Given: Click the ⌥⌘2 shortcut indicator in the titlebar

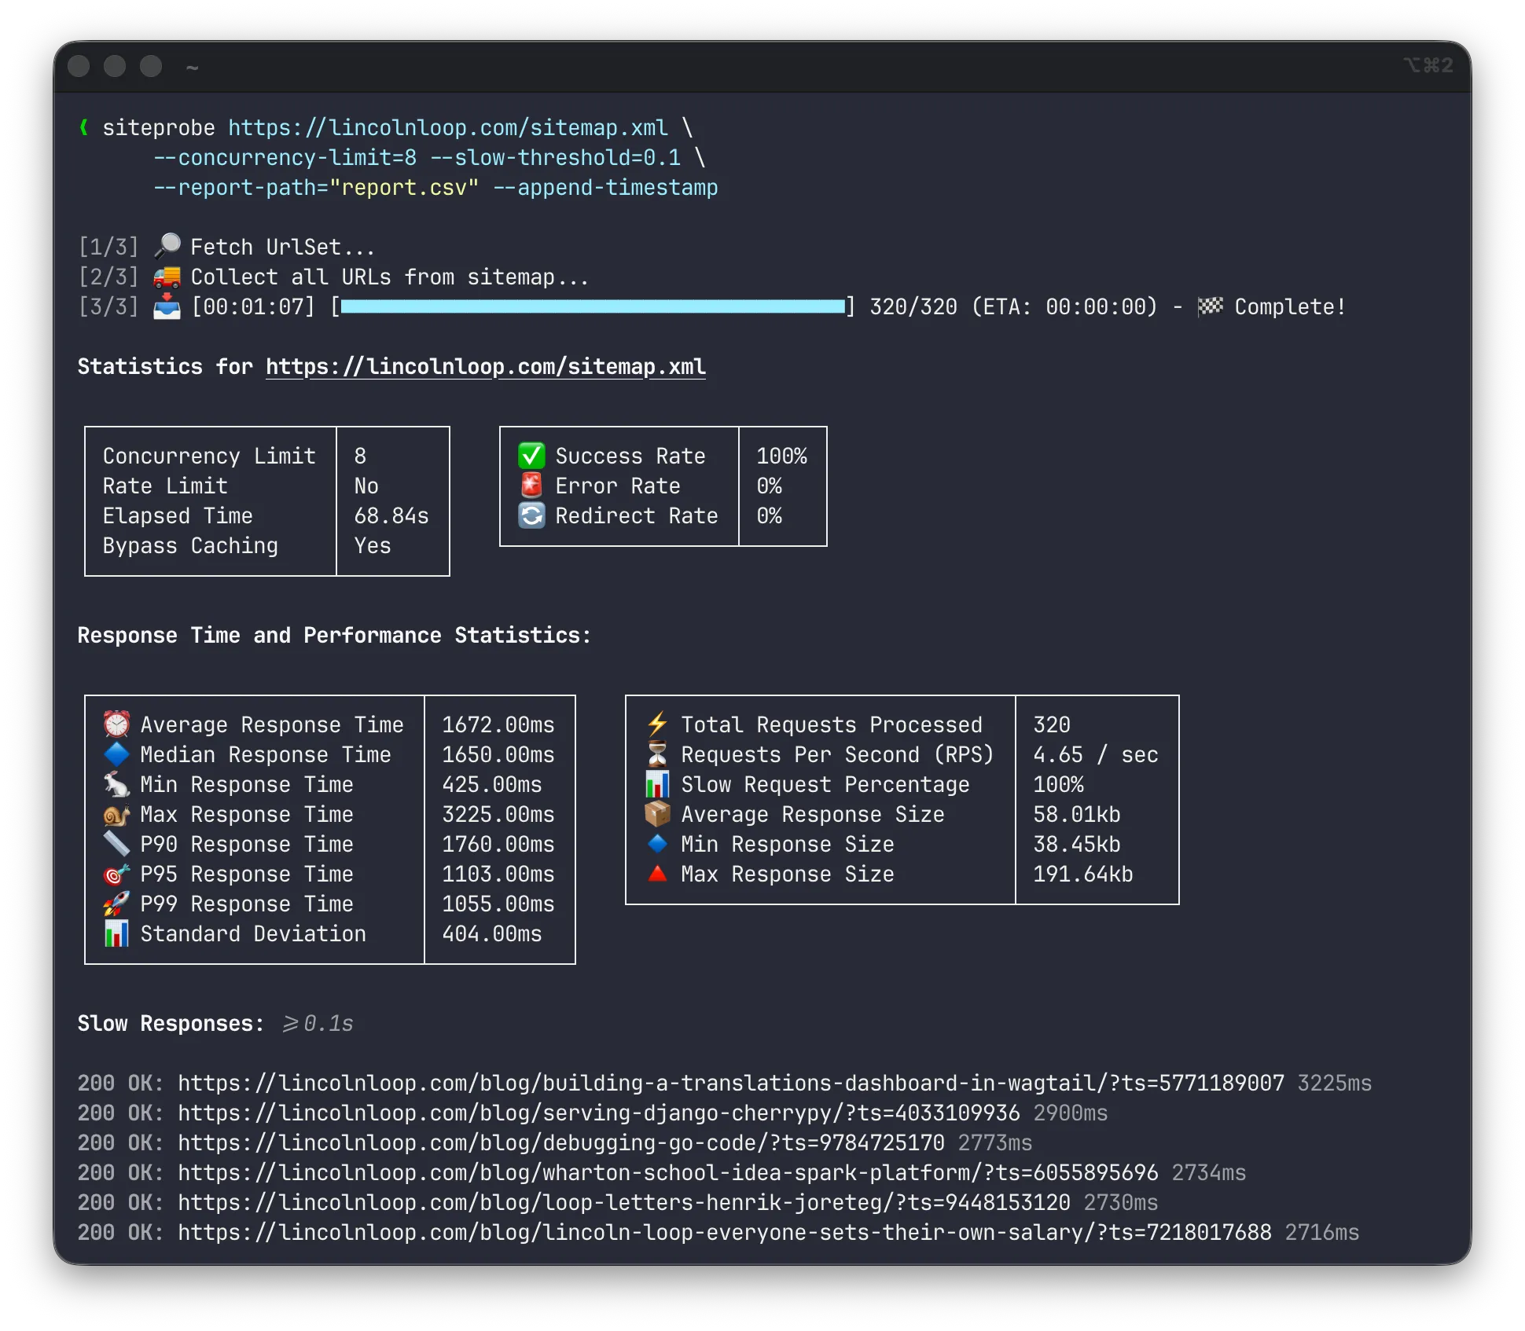Looking at the screenshot, I should coord(1429,65).
